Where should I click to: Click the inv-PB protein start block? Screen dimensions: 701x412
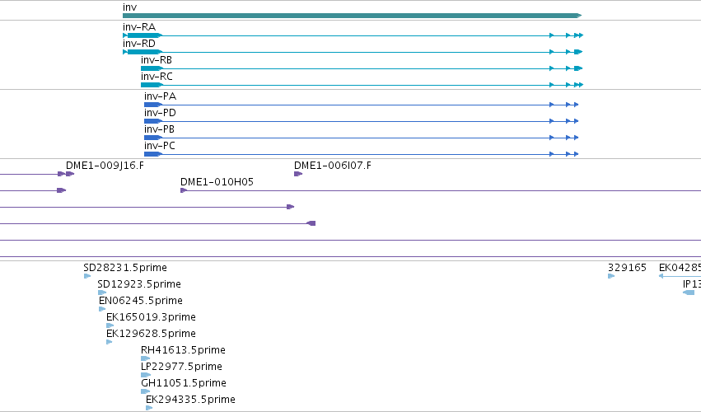(153, 138)
